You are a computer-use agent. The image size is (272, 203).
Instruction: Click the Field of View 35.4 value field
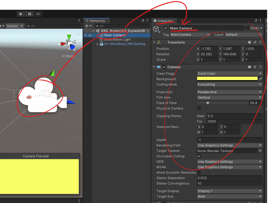click(256, 103)
